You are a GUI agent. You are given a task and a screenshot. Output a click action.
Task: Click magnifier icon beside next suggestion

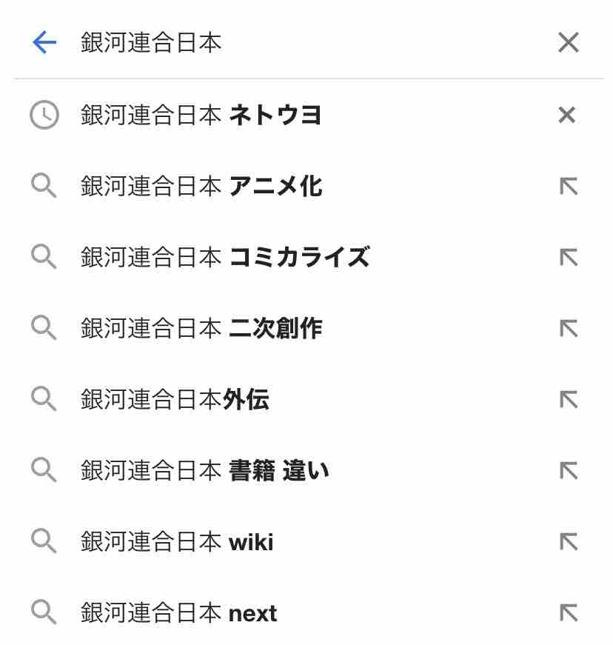click(44, 613)
